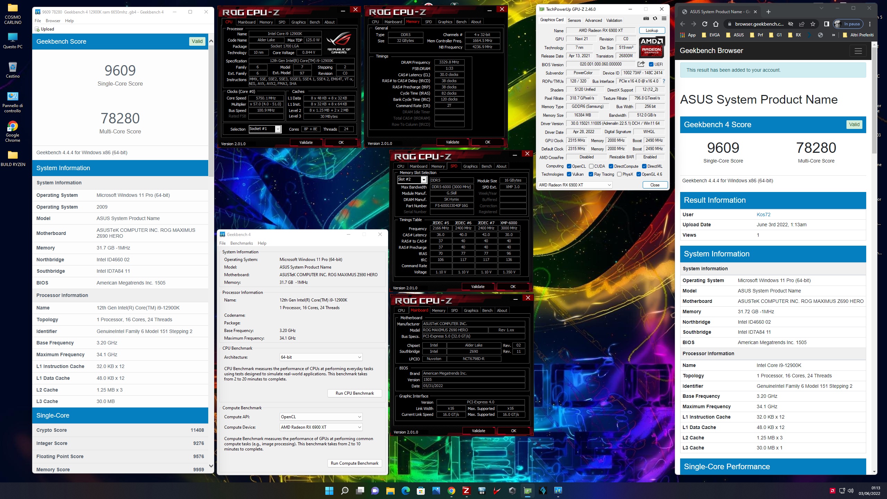This screenshot has width=887, height=499.
Task: Open the Compute Device dropdown
Action: [321, 427]
